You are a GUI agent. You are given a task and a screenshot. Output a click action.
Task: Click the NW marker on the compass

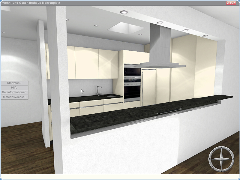coord(213,151)
